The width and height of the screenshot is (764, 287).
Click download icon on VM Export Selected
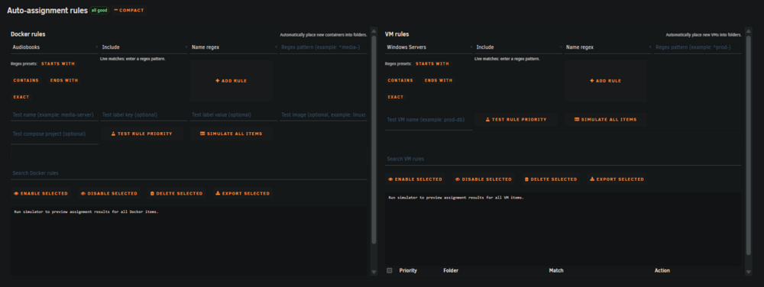tap(592, 179)
